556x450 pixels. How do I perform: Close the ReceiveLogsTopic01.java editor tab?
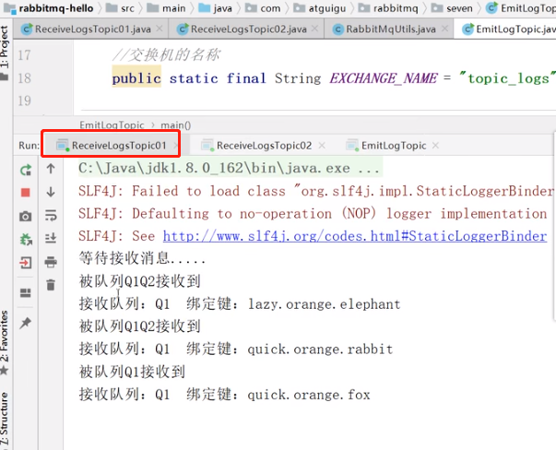pos(160,29)
